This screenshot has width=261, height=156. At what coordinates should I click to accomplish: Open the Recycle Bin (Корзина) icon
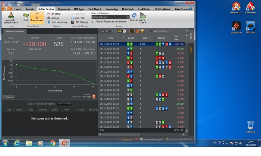pos(251,127)
